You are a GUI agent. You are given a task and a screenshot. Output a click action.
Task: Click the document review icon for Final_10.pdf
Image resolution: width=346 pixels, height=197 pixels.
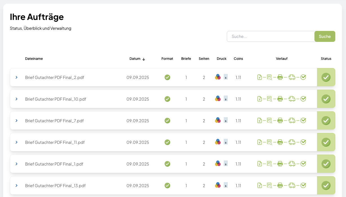point(269,99)
